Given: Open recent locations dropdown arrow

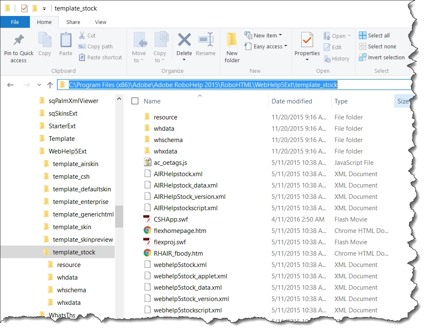Looking at the screenshot, I should (x=39, y=85).
